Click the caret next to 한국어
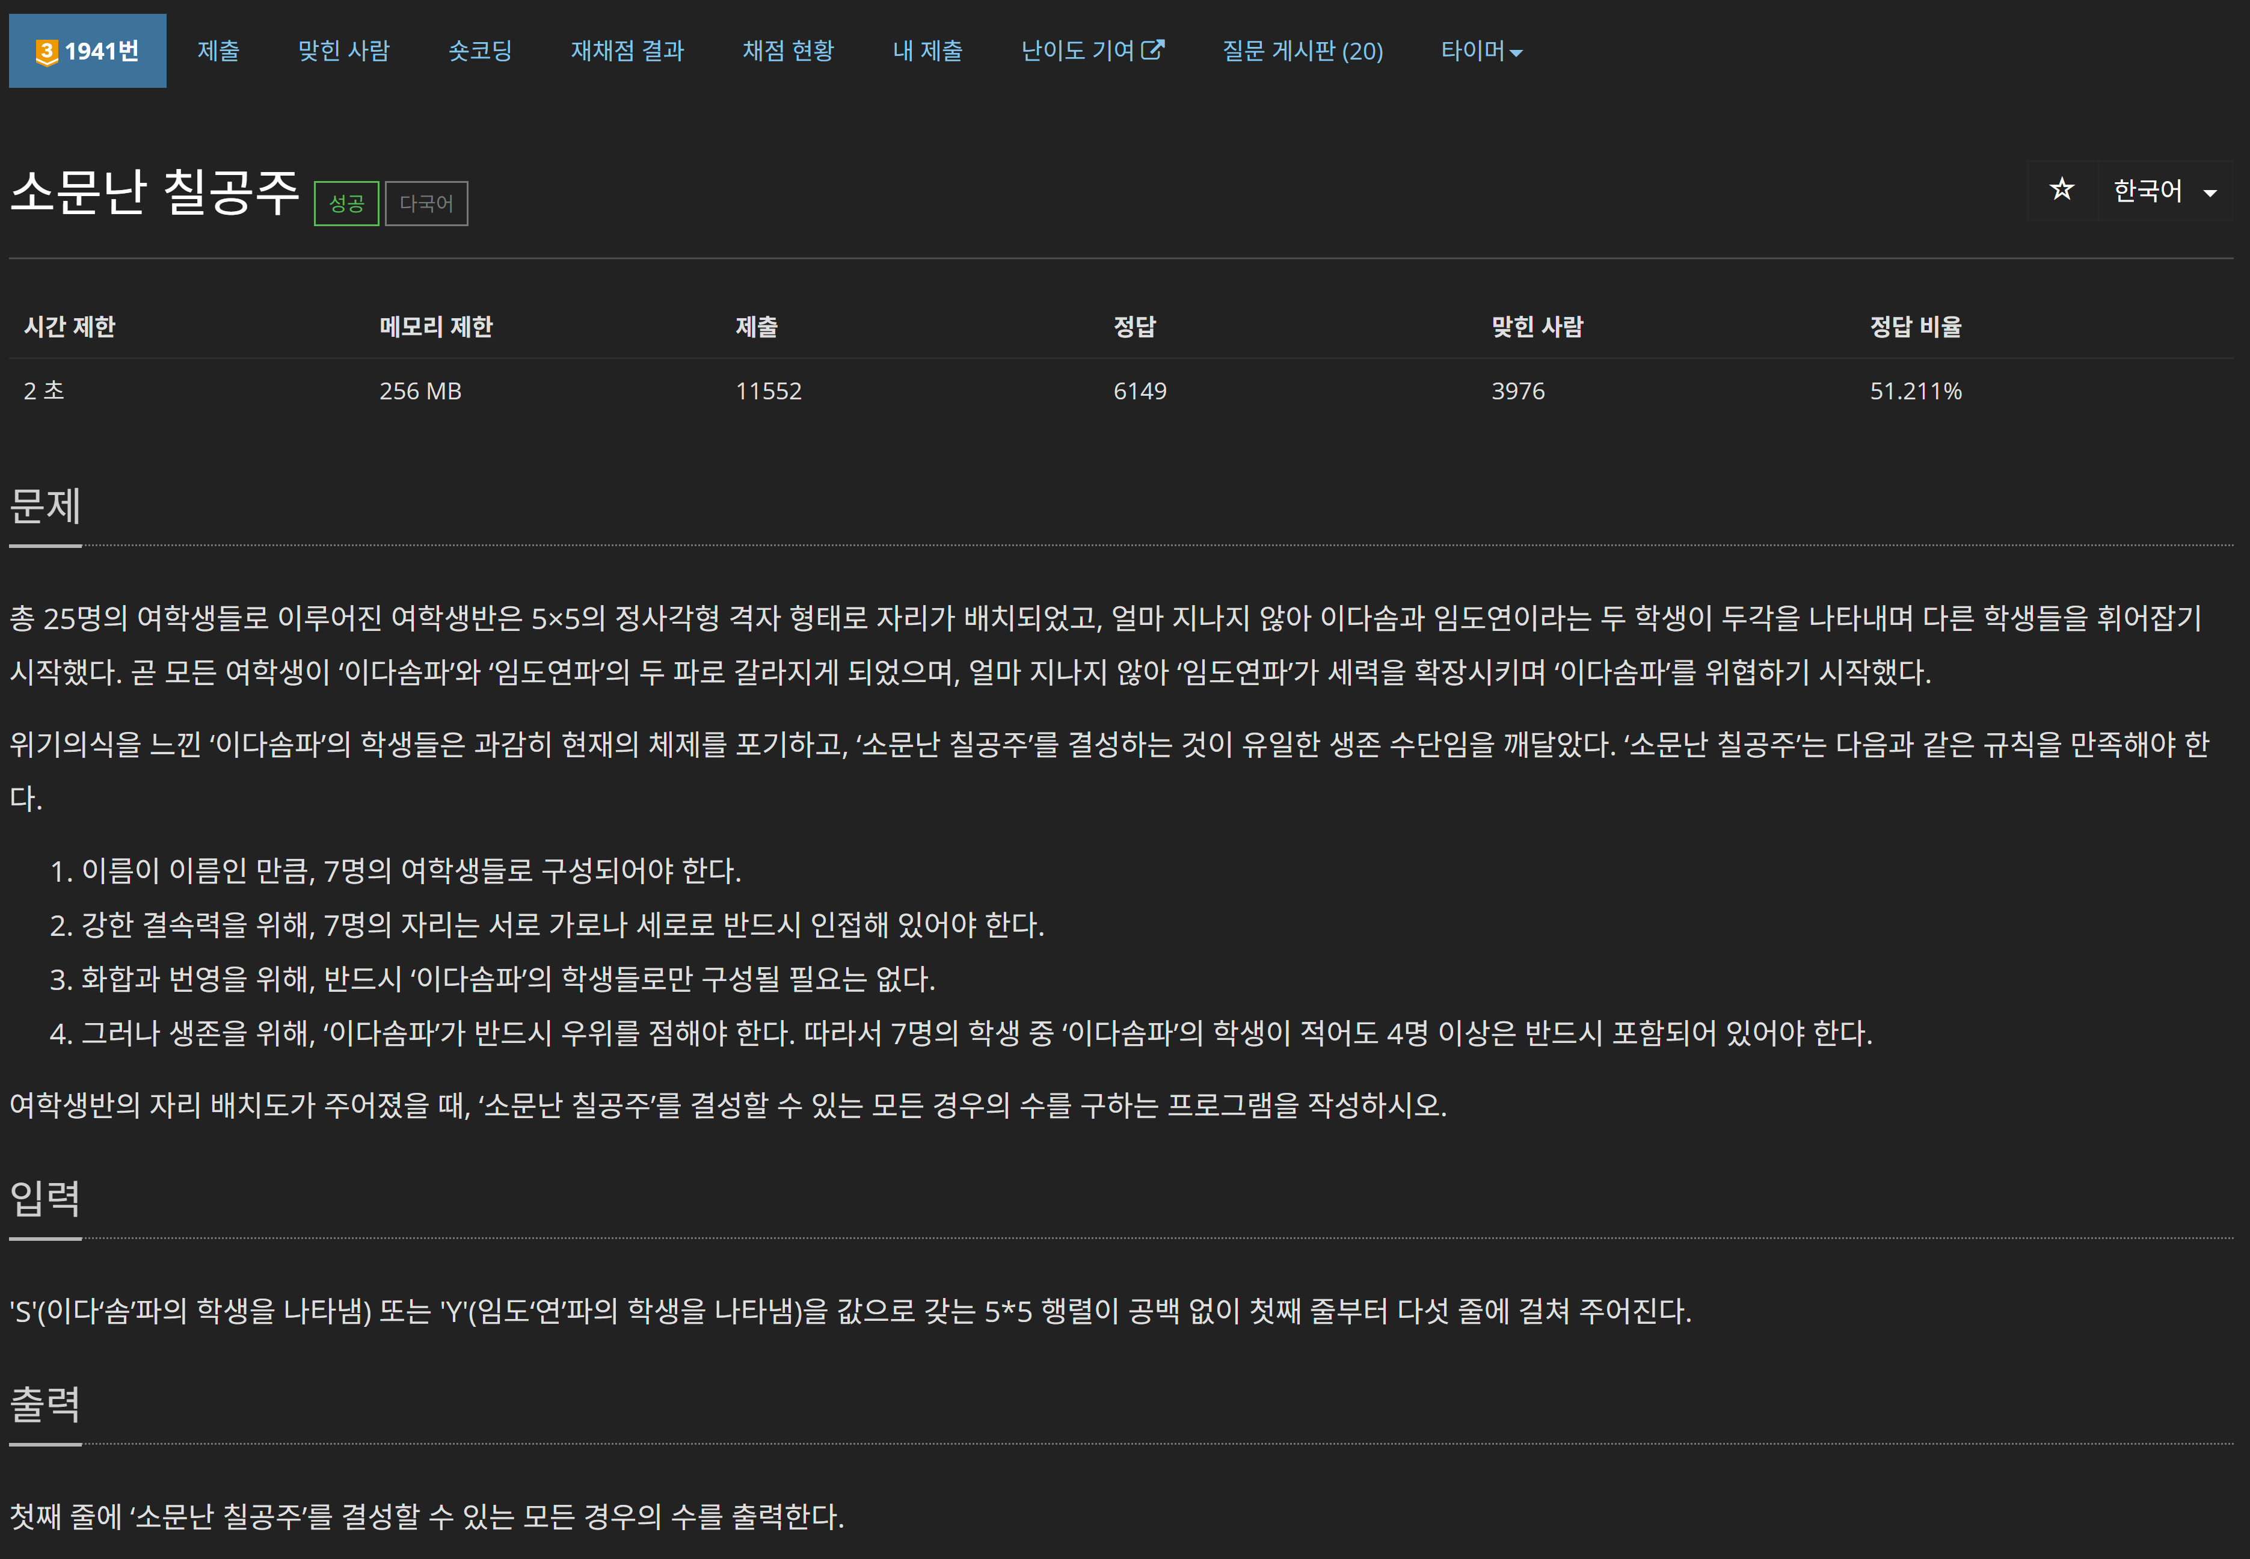This screenshot has height=1559, width=2250. pyautogui.click(x=2210, y=192)
